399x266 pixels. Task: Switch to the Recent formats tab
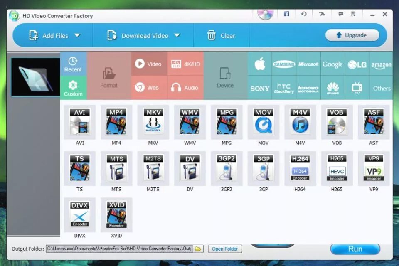(73, 64)
